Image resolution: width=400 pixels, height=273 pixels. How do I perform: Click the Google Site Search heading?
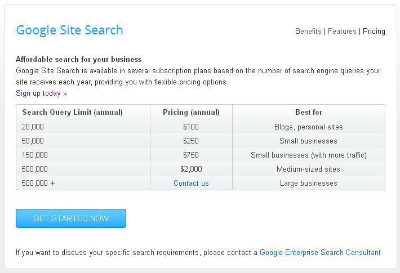coord(69,30)
